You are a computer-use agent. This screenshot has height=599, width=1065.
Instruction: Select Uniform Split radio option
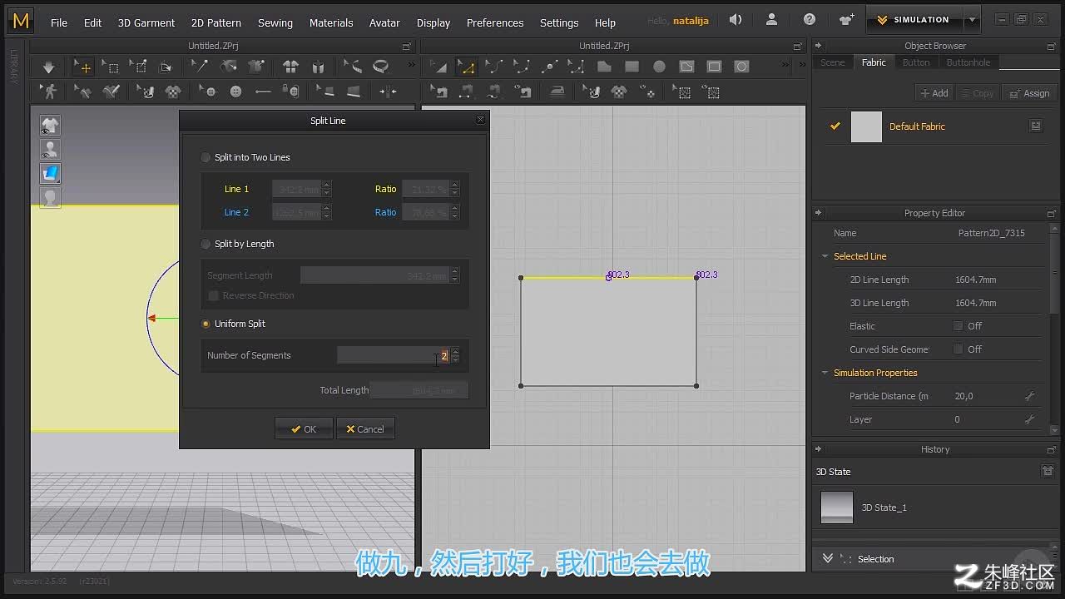(x=206, y=324)
